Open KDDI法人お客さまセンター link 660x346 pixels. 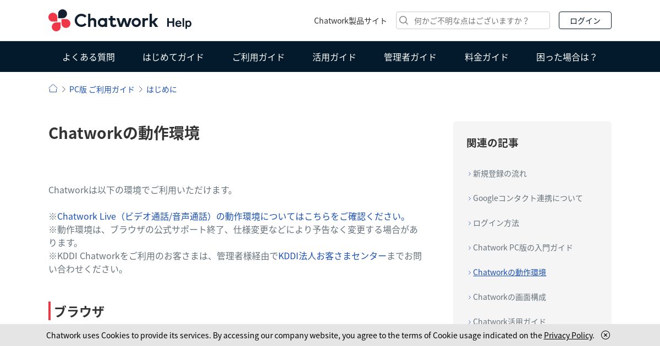pyautogui.click(x=332, y=255)
